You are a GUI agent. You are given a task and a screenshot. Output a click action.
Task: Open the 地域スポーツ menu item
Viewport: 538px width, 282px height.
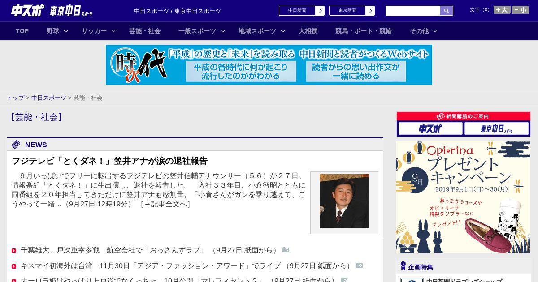coord(257,31)
